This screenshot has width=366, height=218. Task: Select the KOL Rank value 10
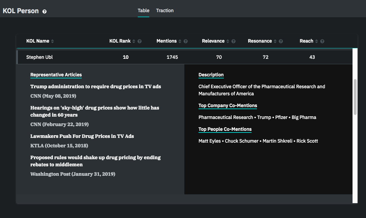pos(126,57)
